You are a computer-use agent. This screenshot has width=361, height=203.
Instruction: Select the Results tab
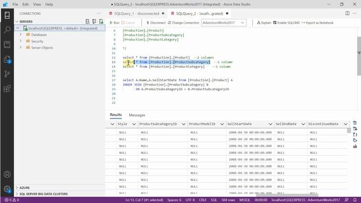point(116,114)
